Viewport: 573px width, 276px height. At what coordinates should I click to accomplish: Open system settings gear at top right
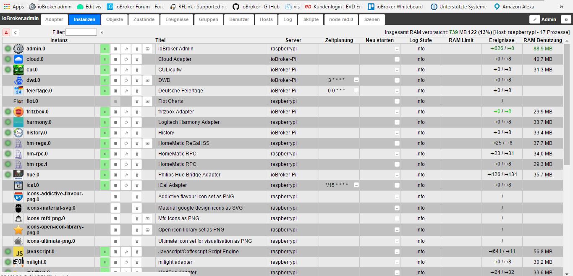pos(566,19)
